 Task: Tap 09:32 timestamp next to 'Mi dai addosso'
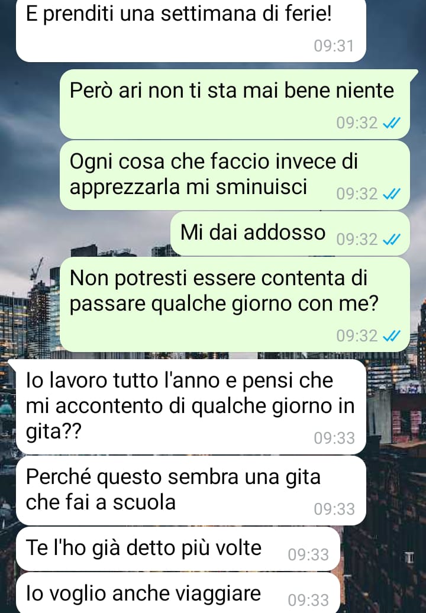tap(357, 239)
